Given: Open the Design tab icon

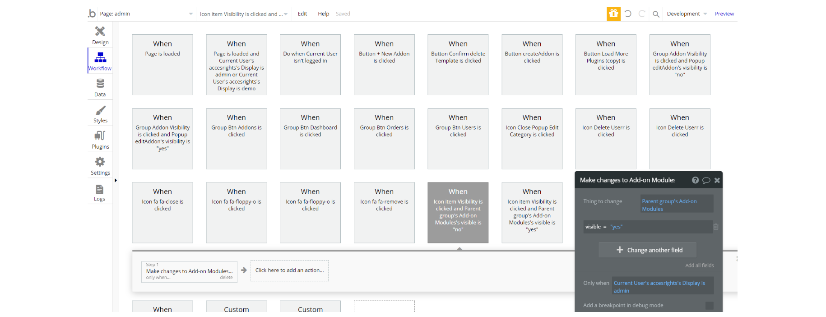Looking at the screenshot, I should pos(100,31).
